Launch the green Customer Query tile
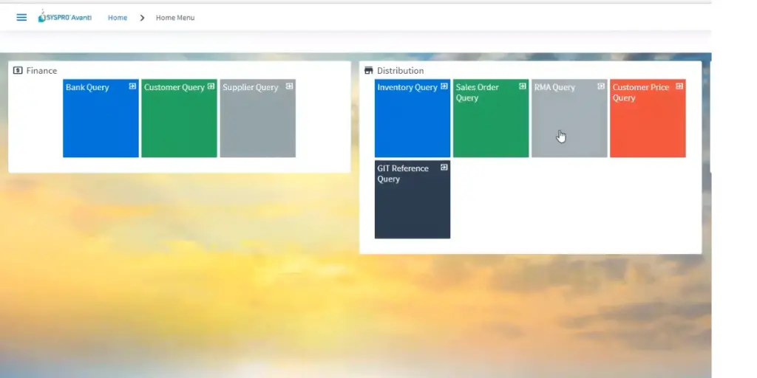 click(179, 122)
